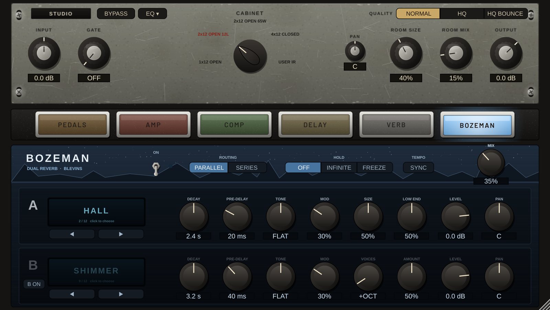Open the HALL reverb type chooser
The width and height of the screenshot is (550, 310).
pyautogui.click(x=96, y=212)
